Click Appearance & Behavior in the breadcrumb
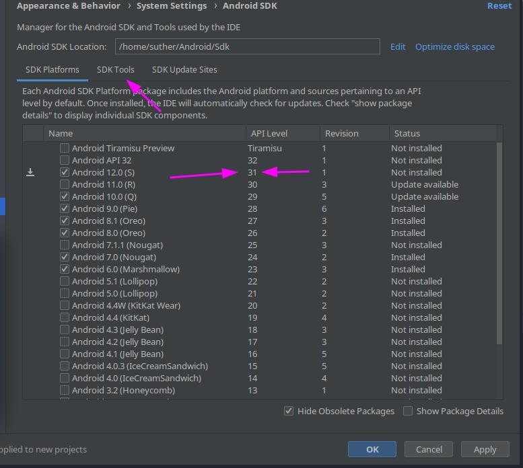 pos(69,5)
